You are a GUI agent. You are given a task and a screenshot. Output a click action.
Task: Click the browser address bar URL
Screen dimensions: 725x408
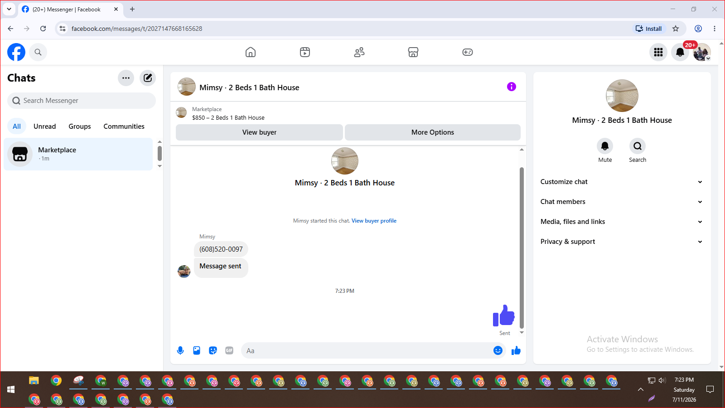click(x=137, y=29)
